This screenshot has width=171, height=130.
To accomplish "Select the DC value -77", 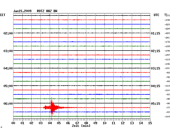I will tap(168, 108).
